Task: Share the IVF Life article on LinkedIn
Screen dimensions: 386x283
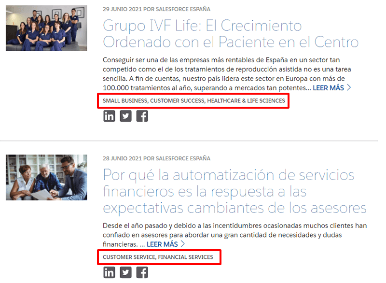Action: tap(109, 116)
